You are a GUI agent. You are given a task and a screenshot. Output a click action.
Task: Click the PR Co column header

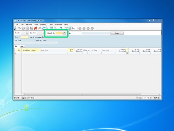[x=85, y=50]
